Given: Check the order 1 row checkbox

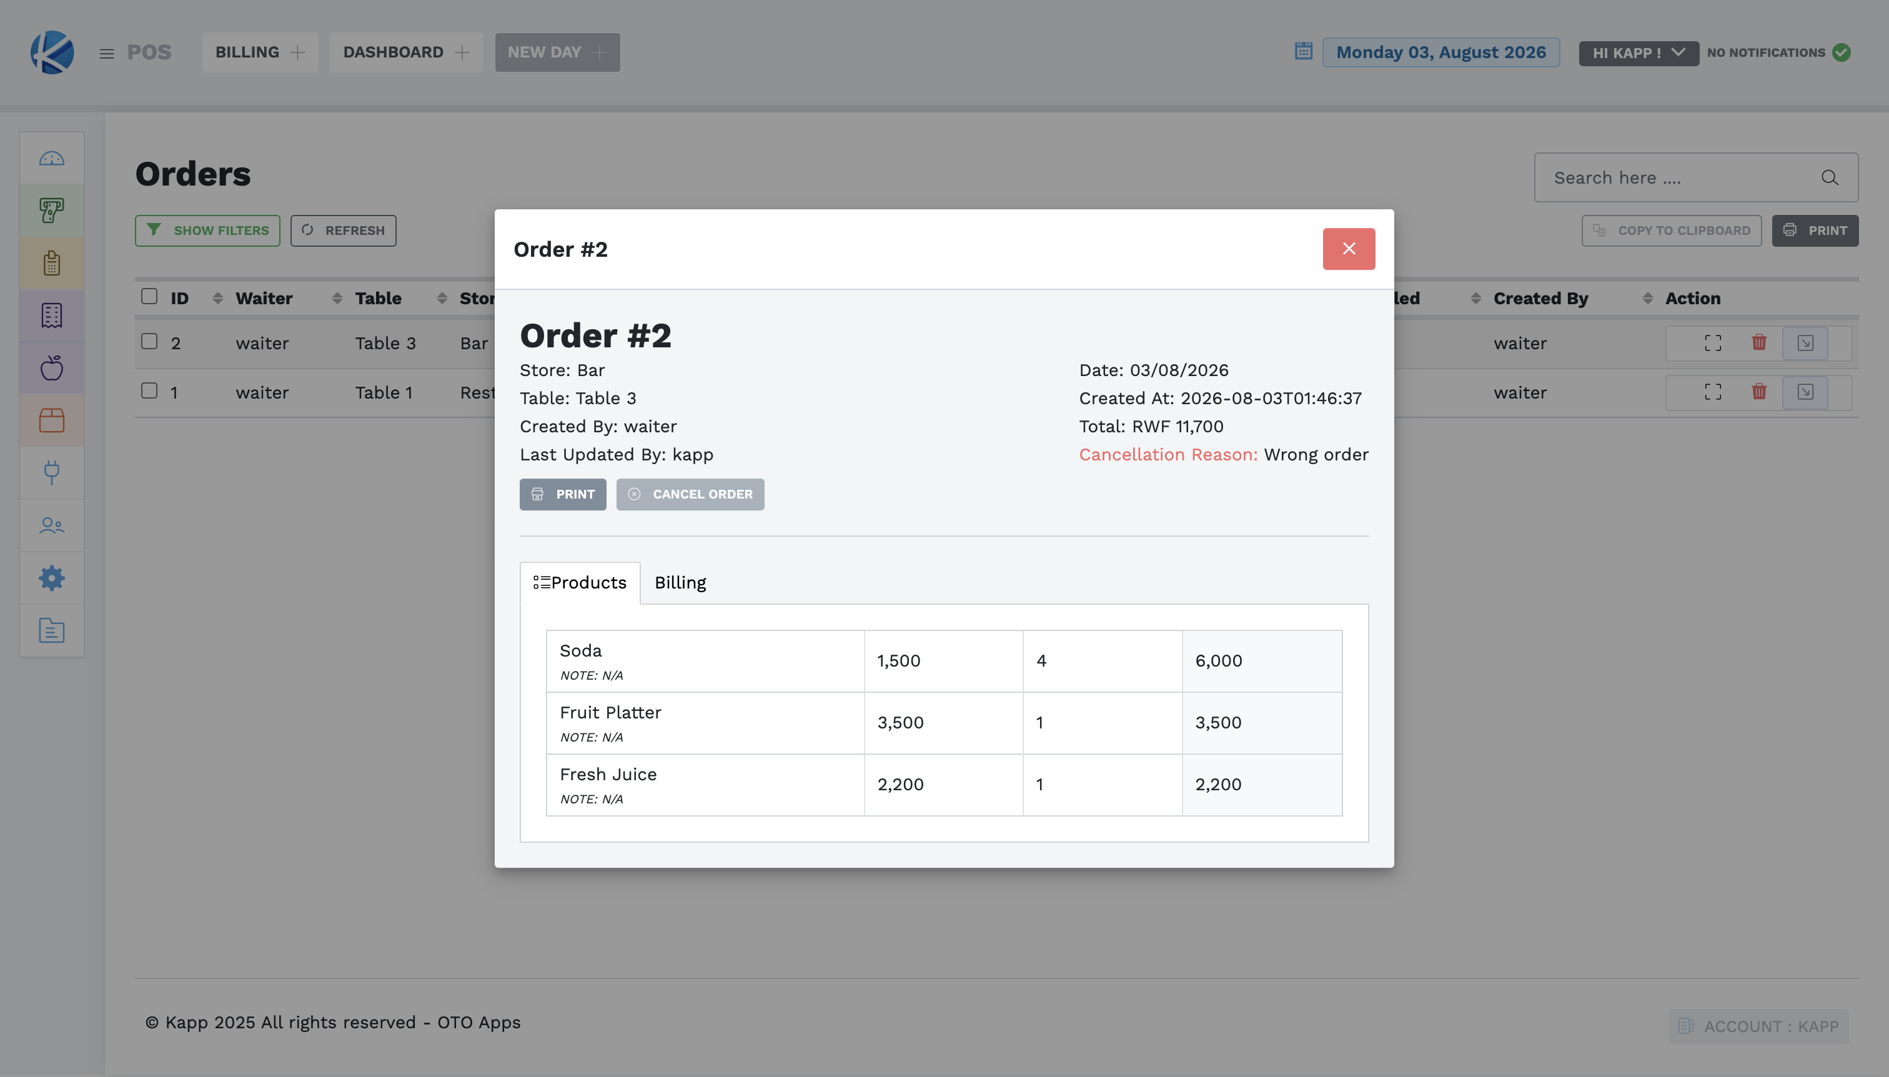Looking at the screenshot, I should 149,390.
